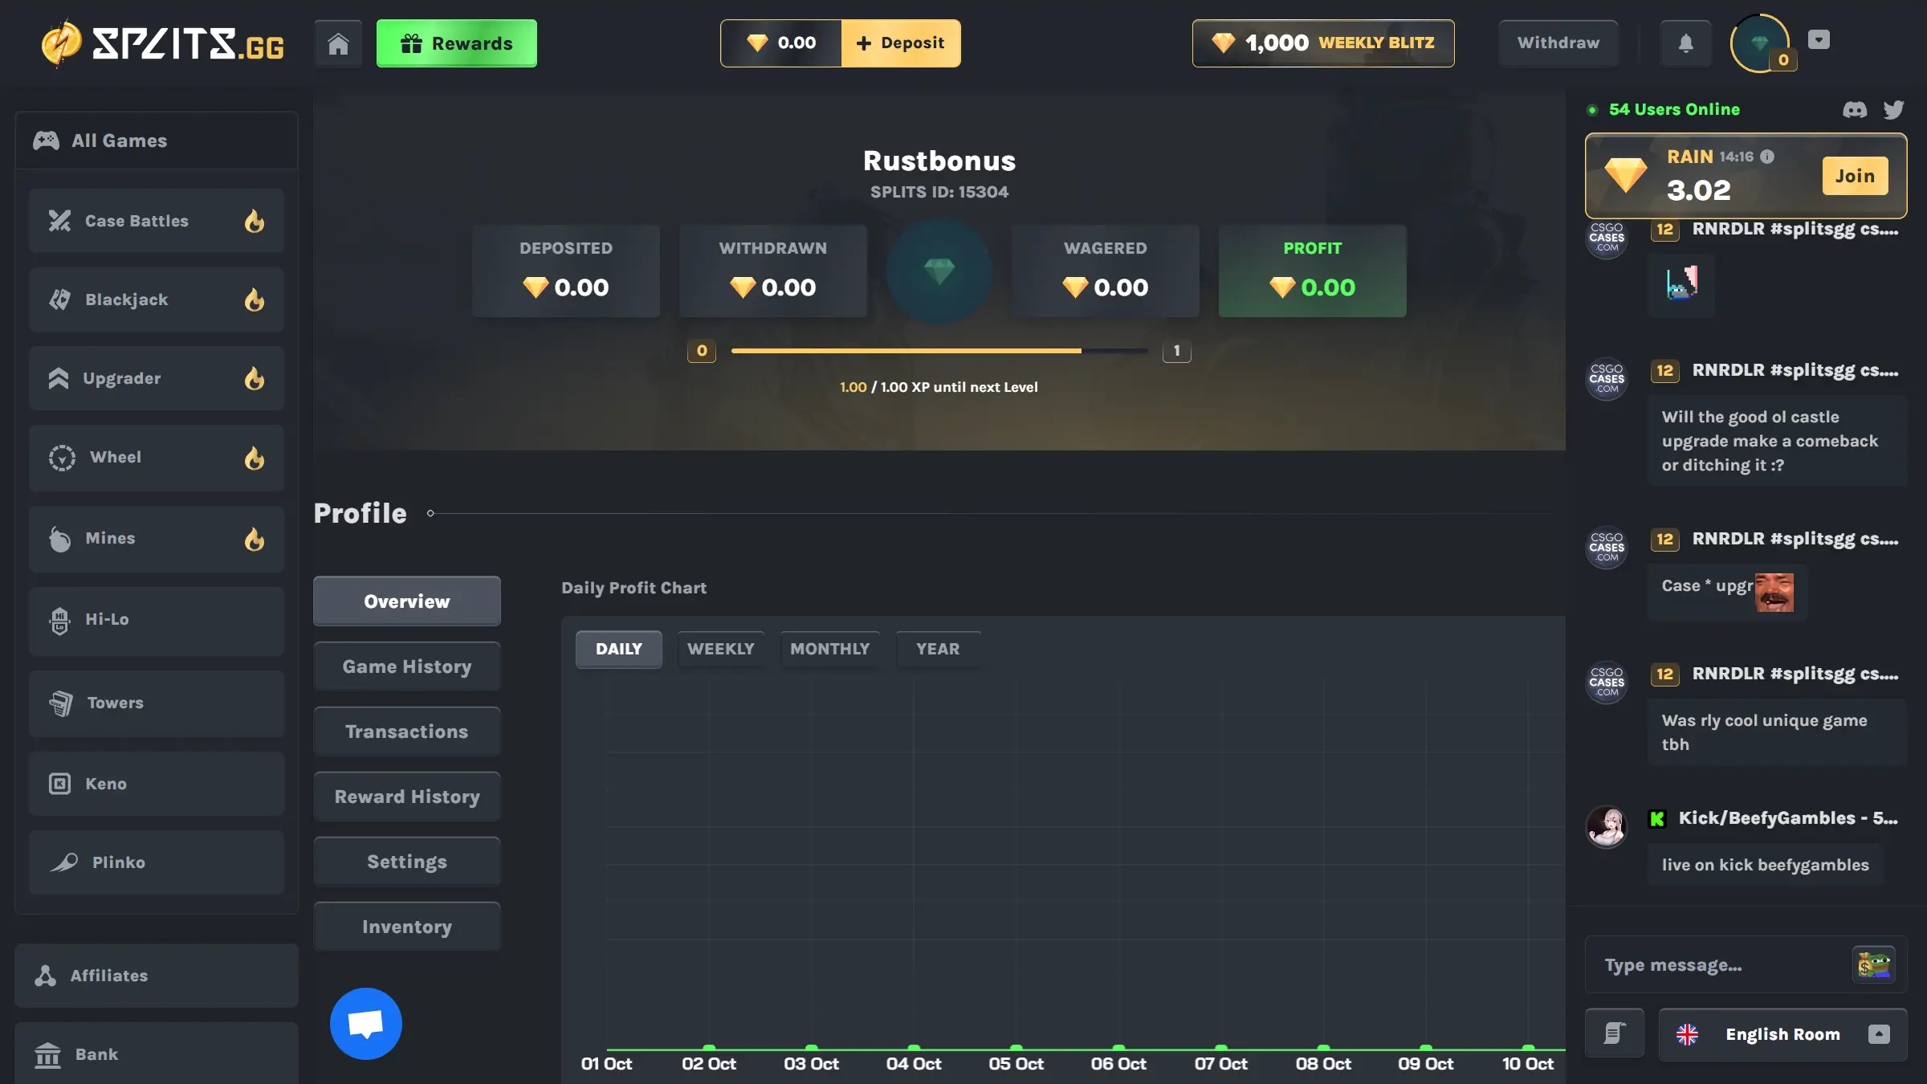This screenshot has width=1927, height=1084.
Task: Open the Twitter link icon
Action: coord(1894,110)
